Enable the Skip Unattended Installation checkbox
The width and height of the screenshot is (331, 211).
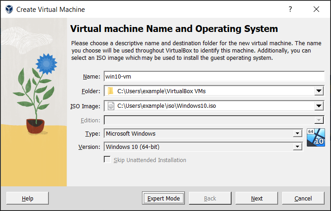click(107, 160)
